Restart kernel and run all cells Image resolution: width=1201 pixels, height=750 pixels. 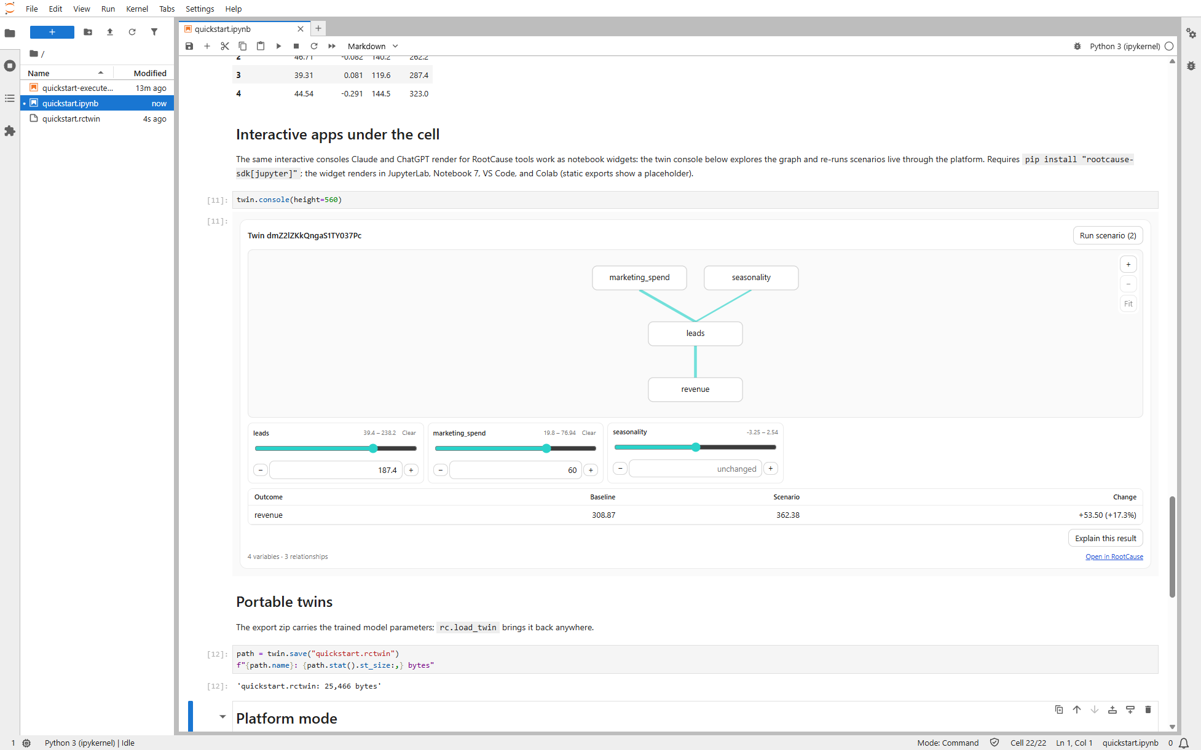point(332,46)
